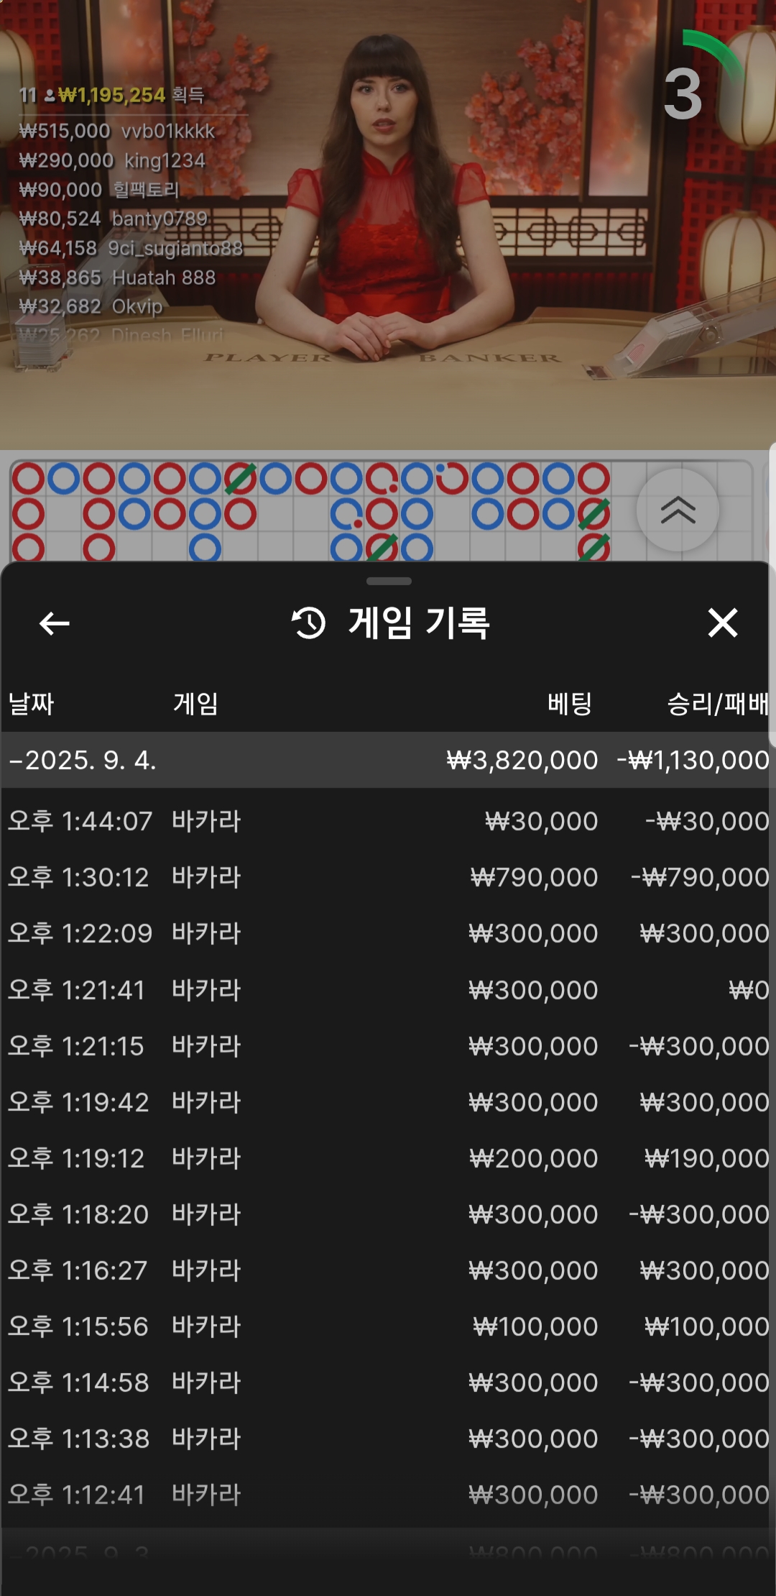776x1596 pixels.
Task: Tap the ₩200,000 bet amount
Action: click(x=533, y=1158)
